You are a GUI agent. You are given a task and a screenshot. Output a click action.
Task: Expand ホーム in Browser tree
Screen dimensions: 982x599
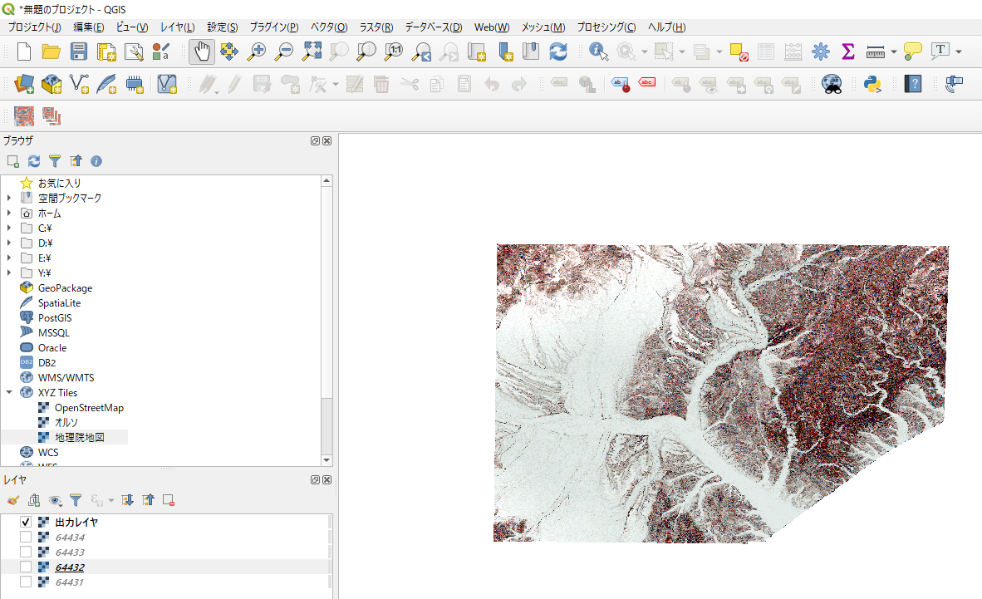pyautogui.click(x=9, y=213)
